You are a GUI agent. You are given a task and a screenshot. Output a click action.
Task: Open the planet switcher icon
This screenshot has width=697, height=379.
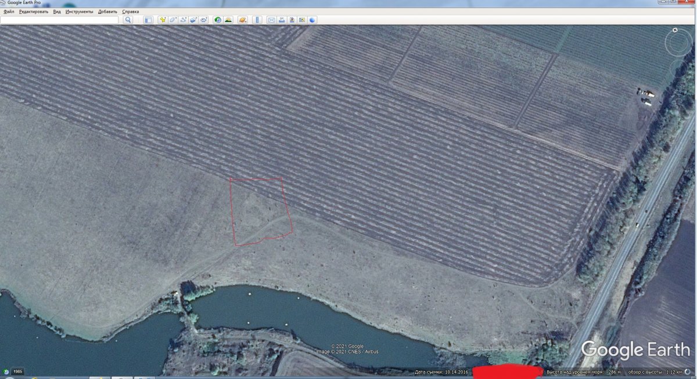pos(243,20)
